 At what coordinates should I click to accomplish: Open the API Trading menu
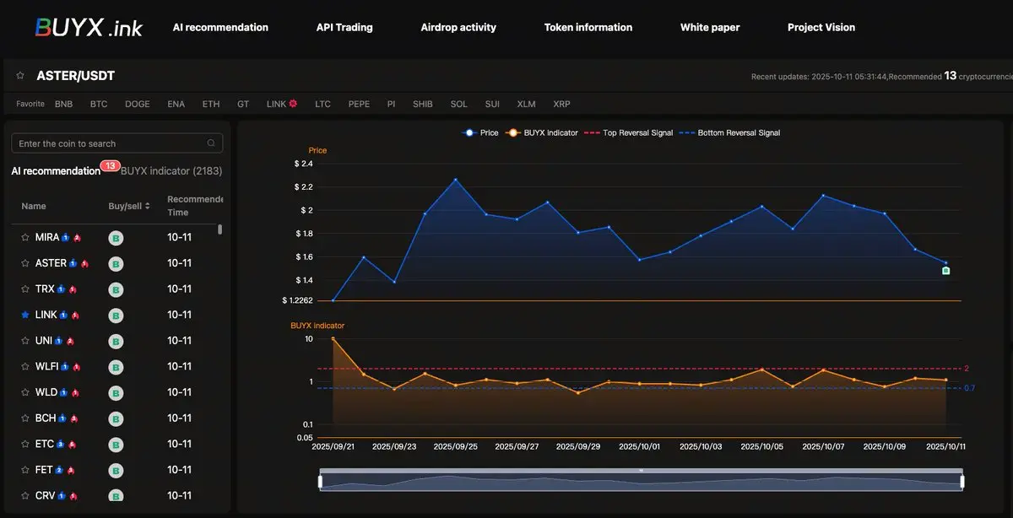click(344, 27)
